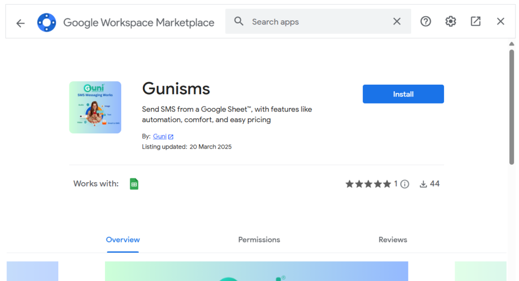
Task: Click the Works with label
Action: pos(96,184)
